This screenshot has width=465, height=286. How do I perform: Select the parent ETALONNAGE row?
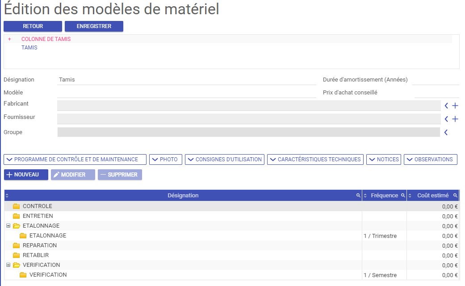232,226
